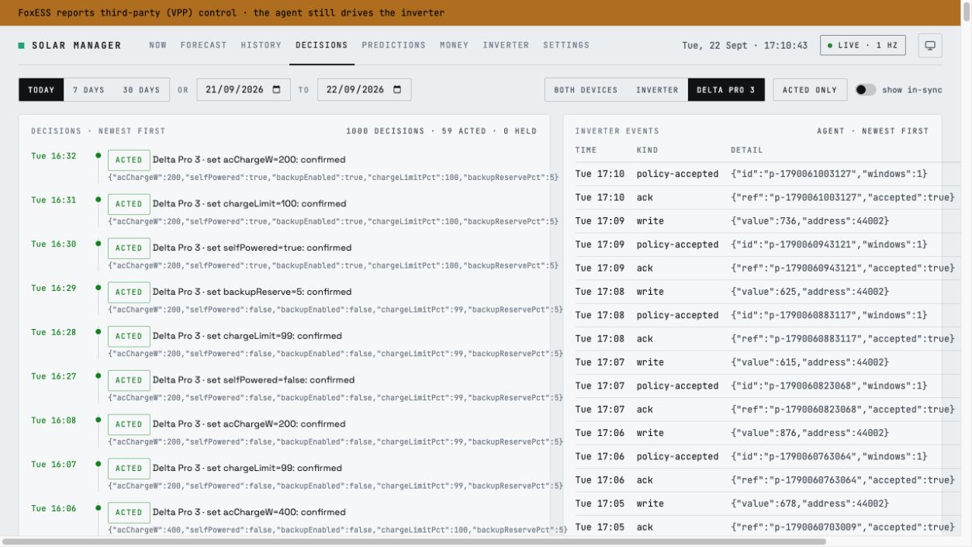Click the 1000 DECISIONS · 59 ACTED · 0 HELD summary

[441, 131]
